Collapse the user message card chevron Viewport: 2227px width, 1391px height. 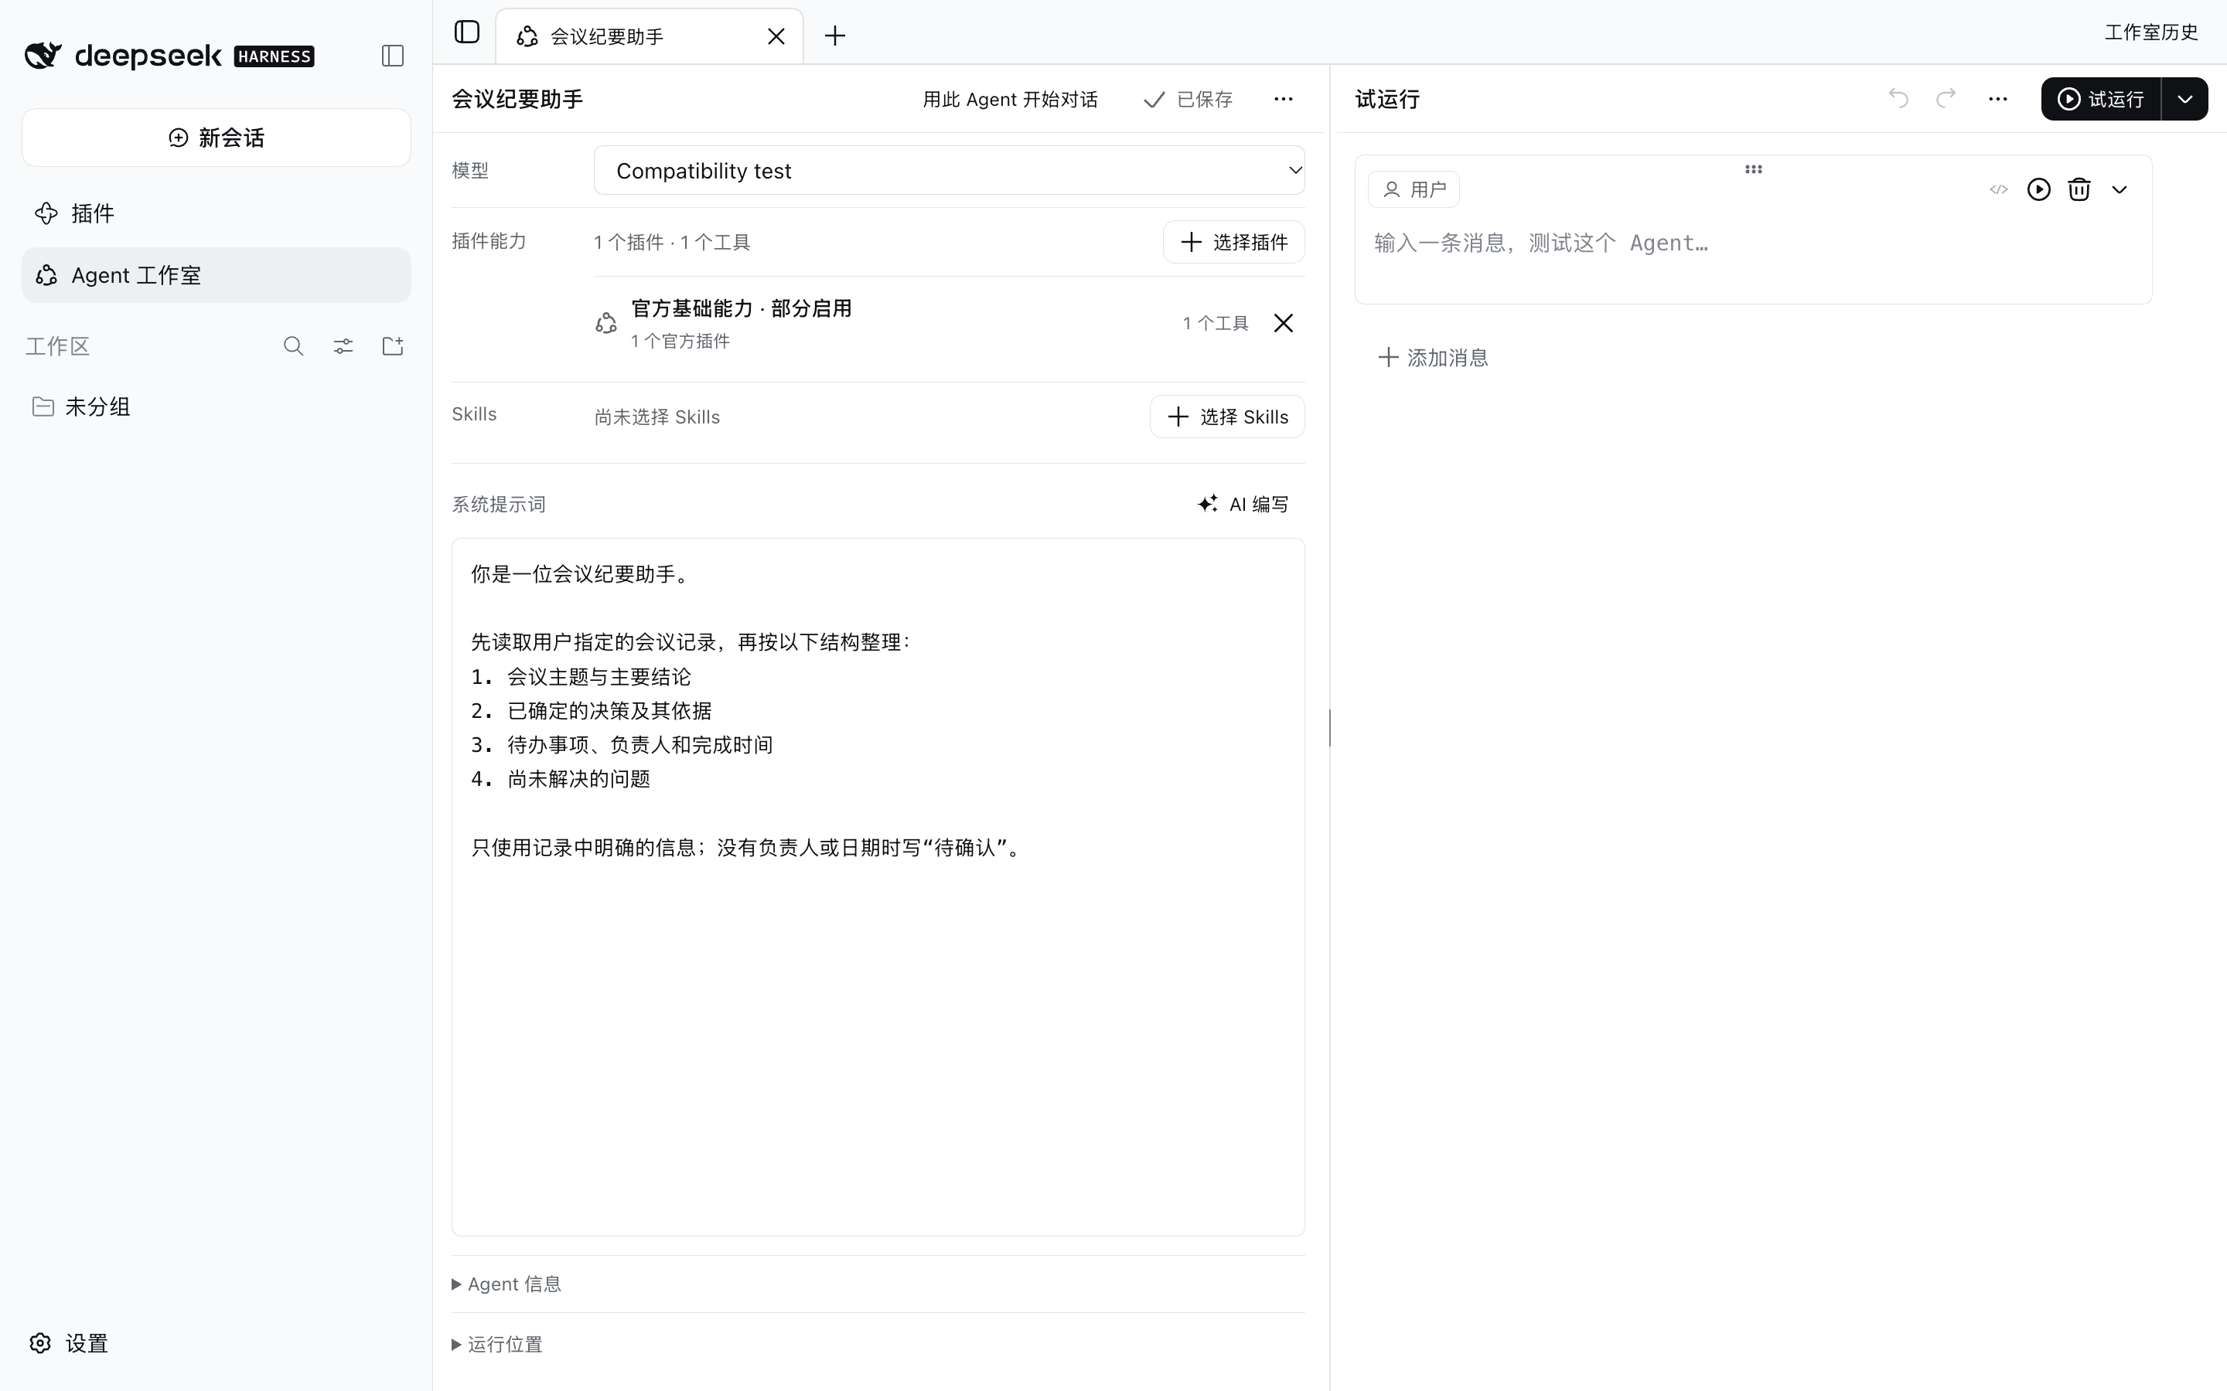click(2120, 189)
